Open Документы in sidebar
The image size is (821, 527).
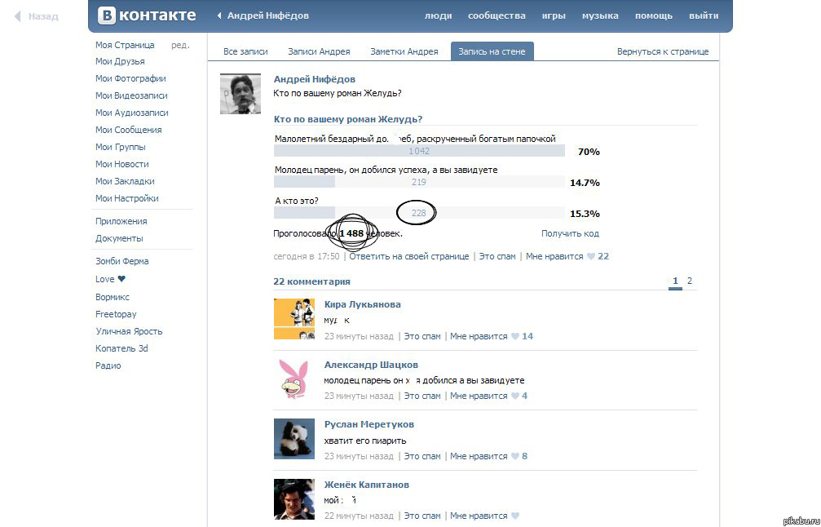tap(119, 238)
